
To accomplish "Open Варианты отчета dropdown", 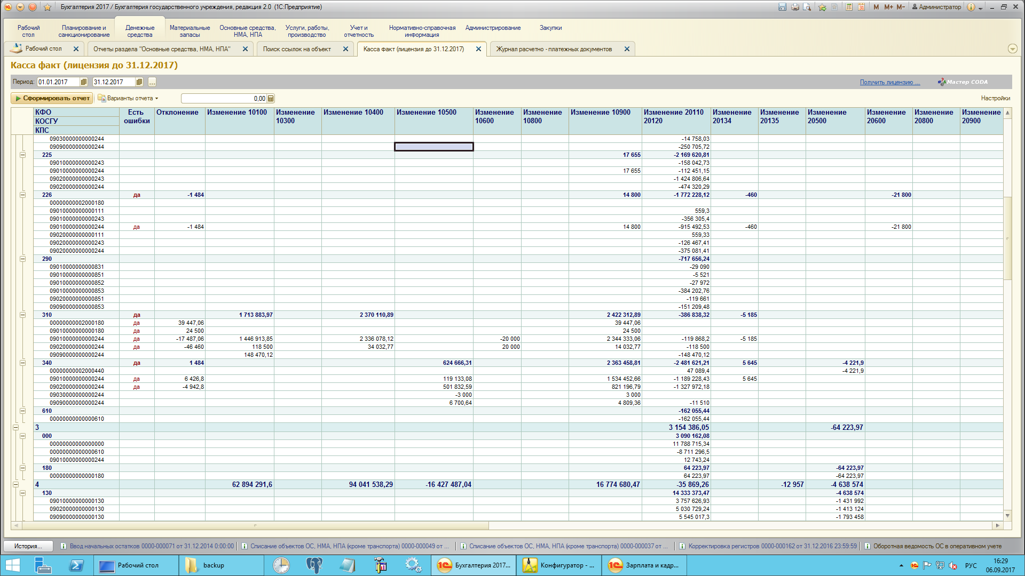I will [128, 99].
